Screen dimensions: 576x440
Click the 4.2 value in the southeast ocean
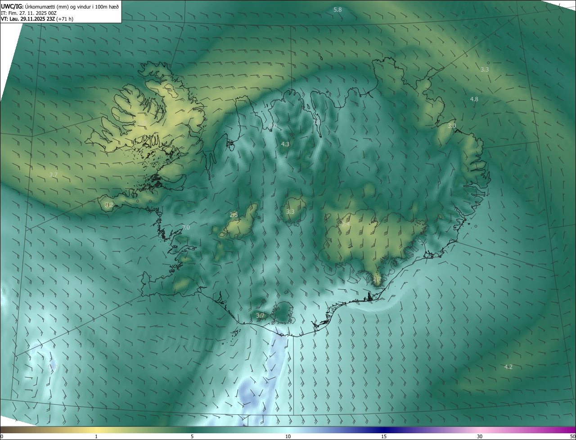tap(508, 367)
